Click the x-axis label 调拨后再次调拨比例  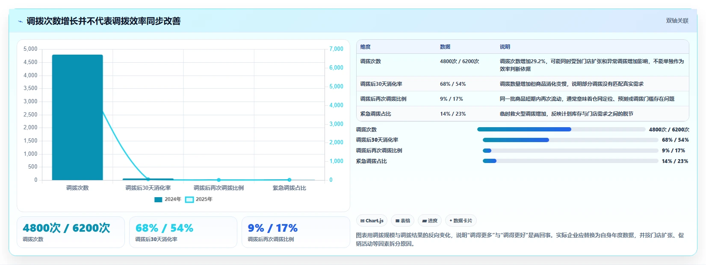(219, 188)
